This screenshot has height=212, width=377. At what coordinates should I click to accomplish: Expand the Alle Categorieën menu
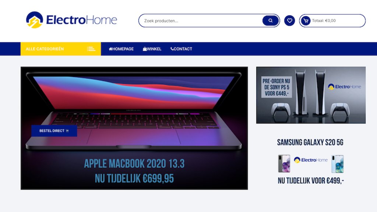coord(61,49)
